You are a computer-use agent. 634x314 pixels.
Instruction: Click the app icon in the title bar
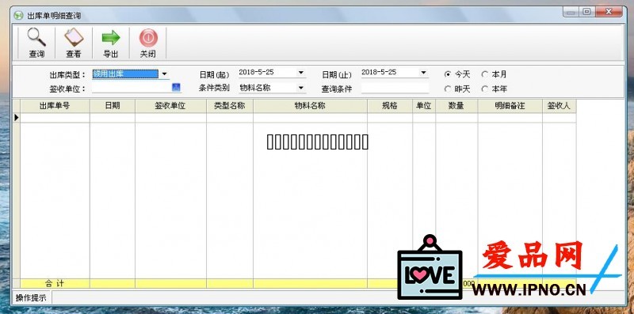18,15
